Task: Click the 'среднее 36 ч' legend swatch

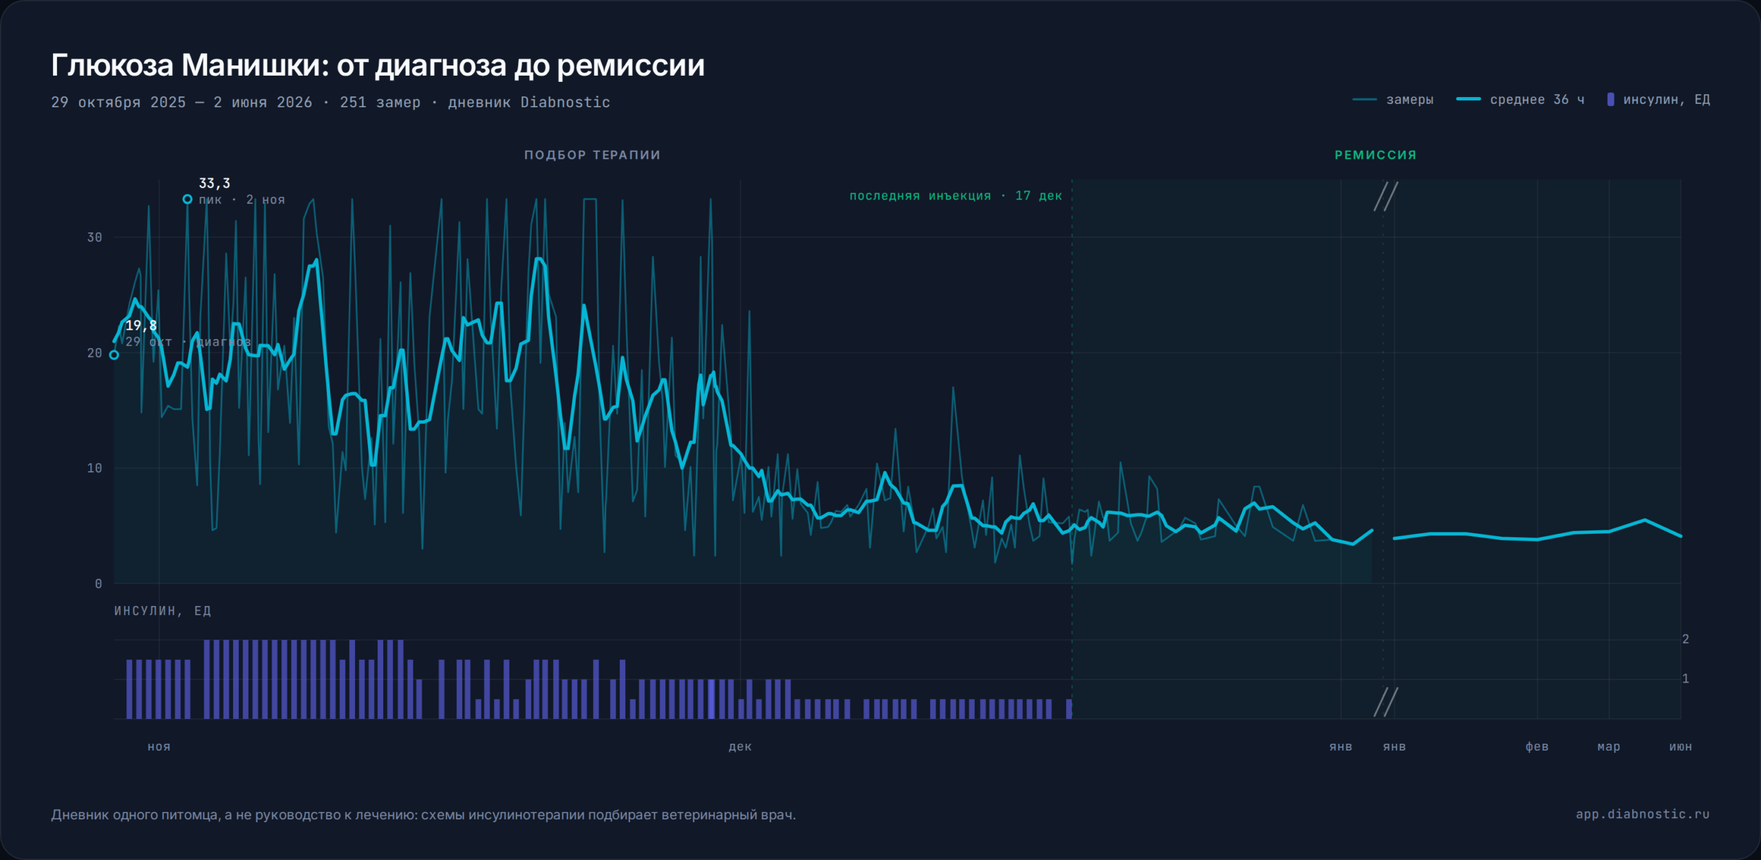Action: [x=1468, y=100]
